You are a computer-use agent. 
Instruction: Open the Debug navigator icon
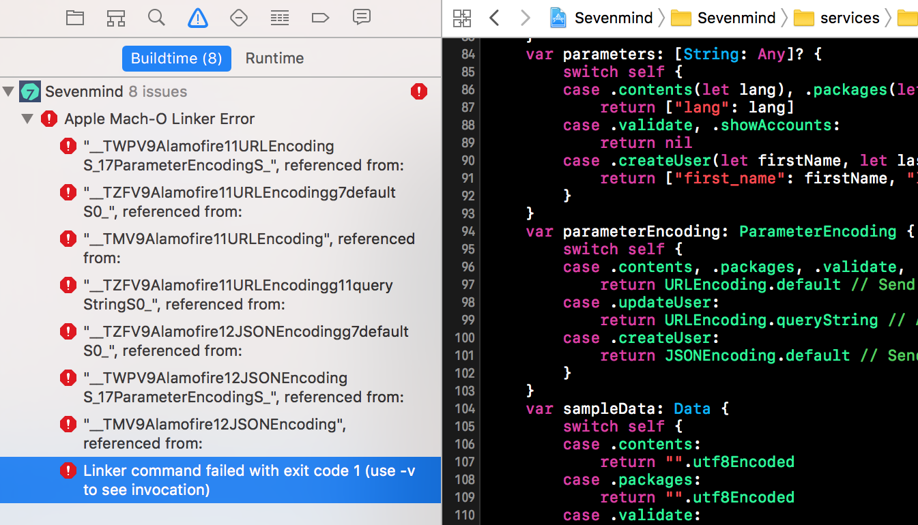pyautogui.click(x=280, y=18)
